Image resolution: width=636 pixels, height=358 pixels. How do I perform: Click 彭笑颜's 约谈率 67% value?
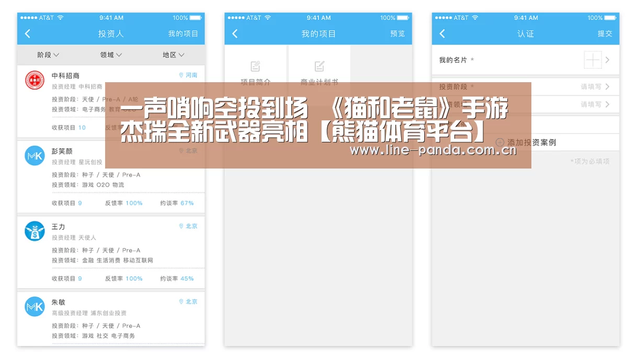pyautogui.click(x=187, y=203)
